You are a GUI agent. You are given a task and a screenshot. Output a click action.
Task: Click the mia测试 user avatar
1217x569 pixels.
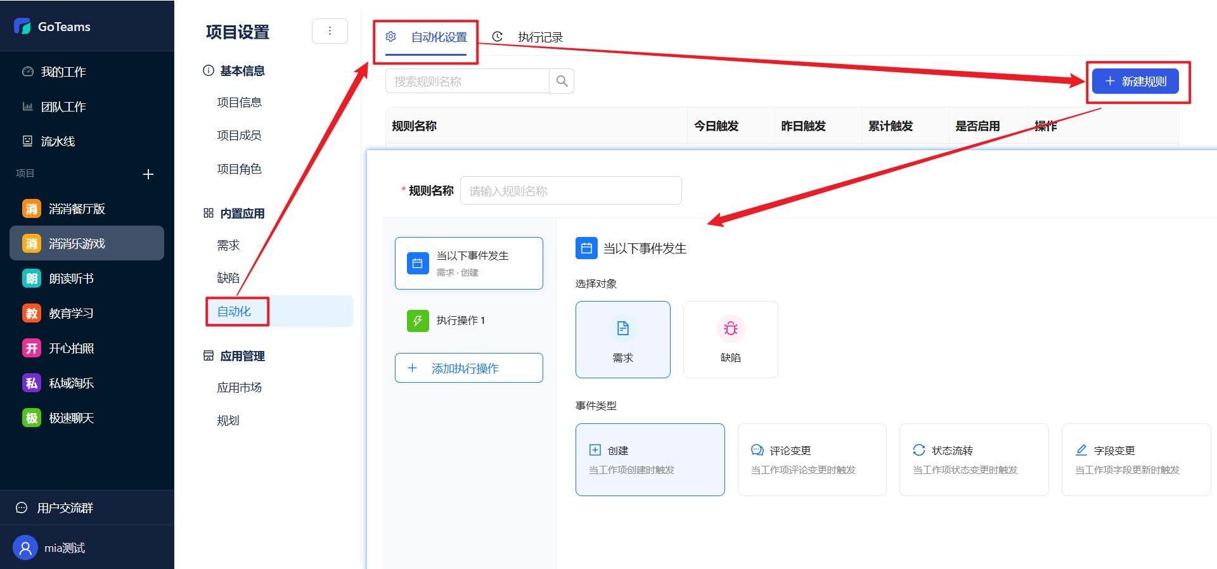[x=25, y=547]
